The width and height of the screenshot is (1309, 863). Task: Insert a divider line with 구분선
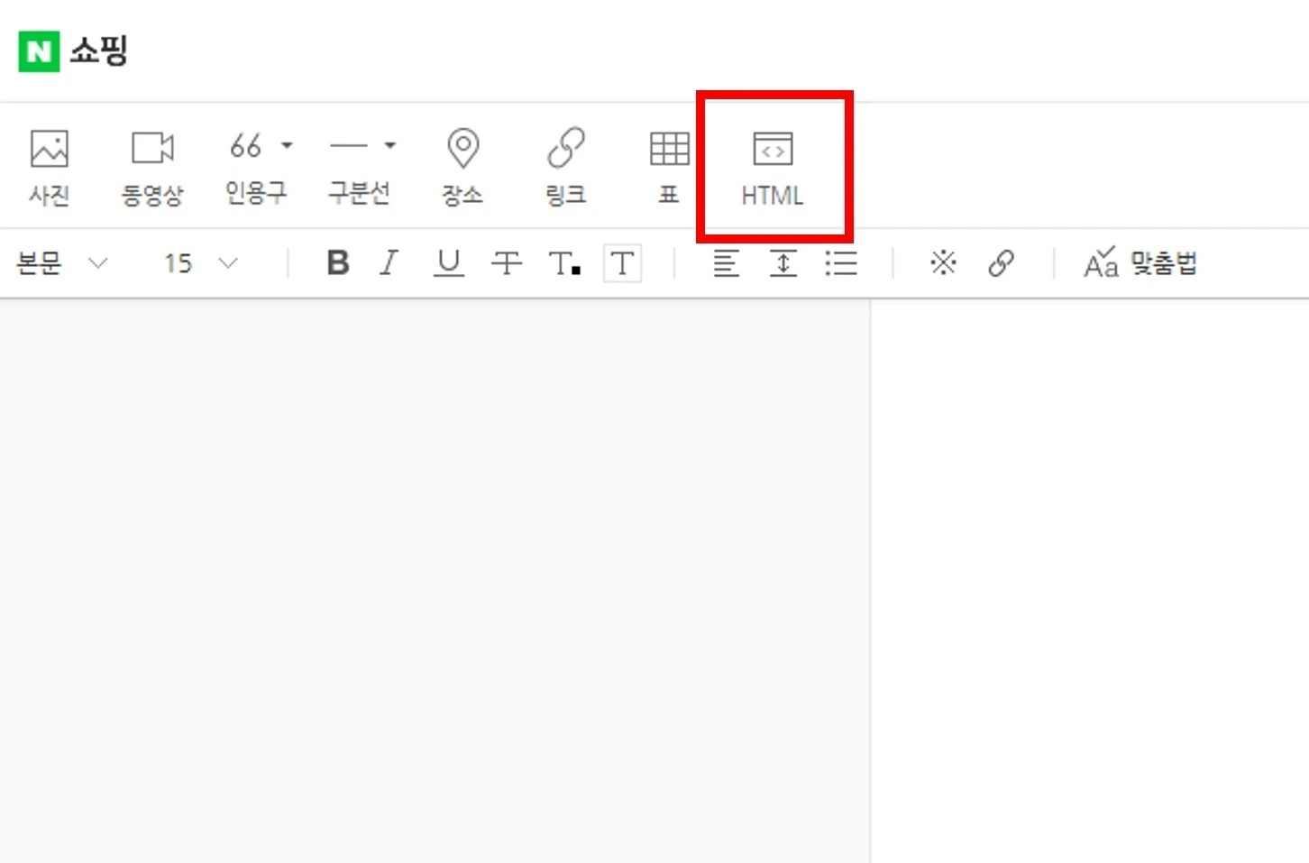click(350, 166)
